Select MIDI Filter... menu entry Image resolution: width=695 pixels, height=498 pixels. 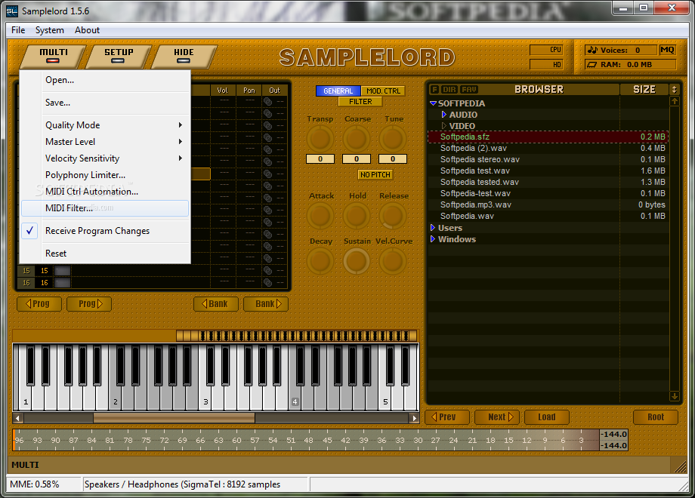tap(104, 208)
